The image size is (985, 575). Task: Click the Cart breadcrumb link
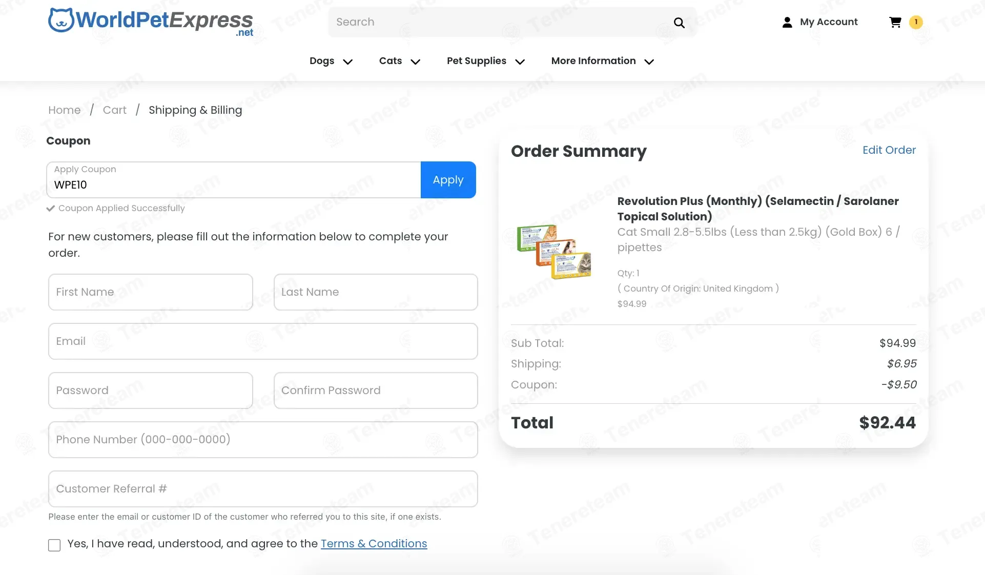(115, 110)
